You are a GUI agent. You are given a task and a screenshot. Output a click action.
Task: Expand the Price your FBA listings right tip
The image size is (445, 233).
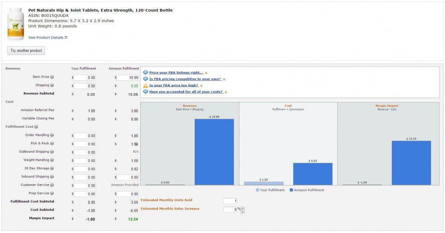coord(206,73)
